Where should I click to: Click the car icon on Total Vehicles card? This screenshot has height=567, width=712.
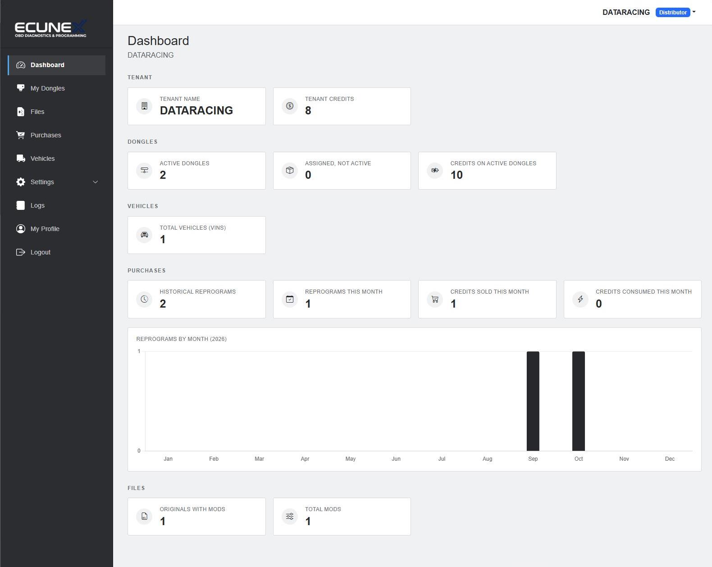coord(144,235)
